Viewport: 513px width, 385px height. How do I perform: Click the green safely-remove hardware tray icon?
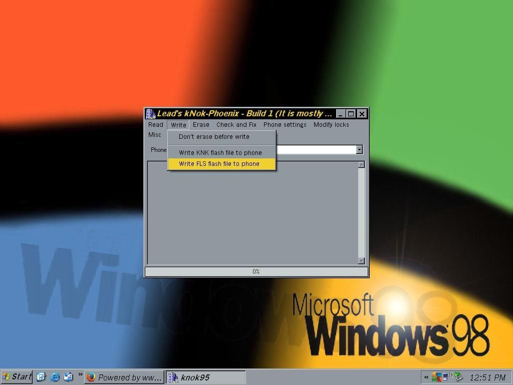point(458,377)
